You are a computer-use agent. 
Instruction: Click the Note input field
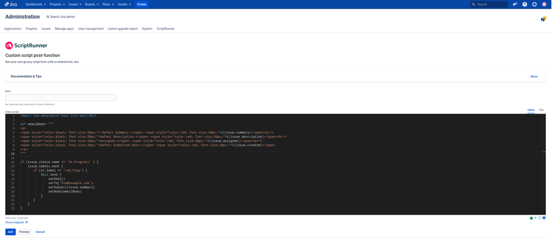[x=61, y=98]
